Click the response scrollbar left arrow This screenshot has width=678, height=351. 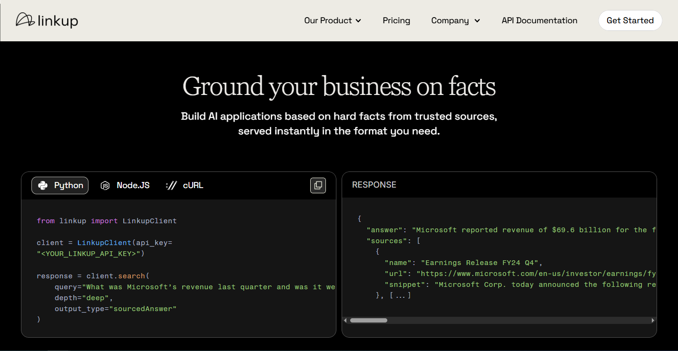[345, 321]
